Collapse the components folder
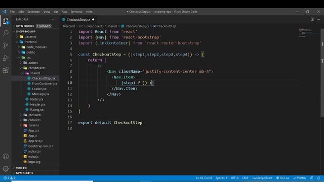The height and width of the screenshot is (182, 324). (x=35, y=68)
